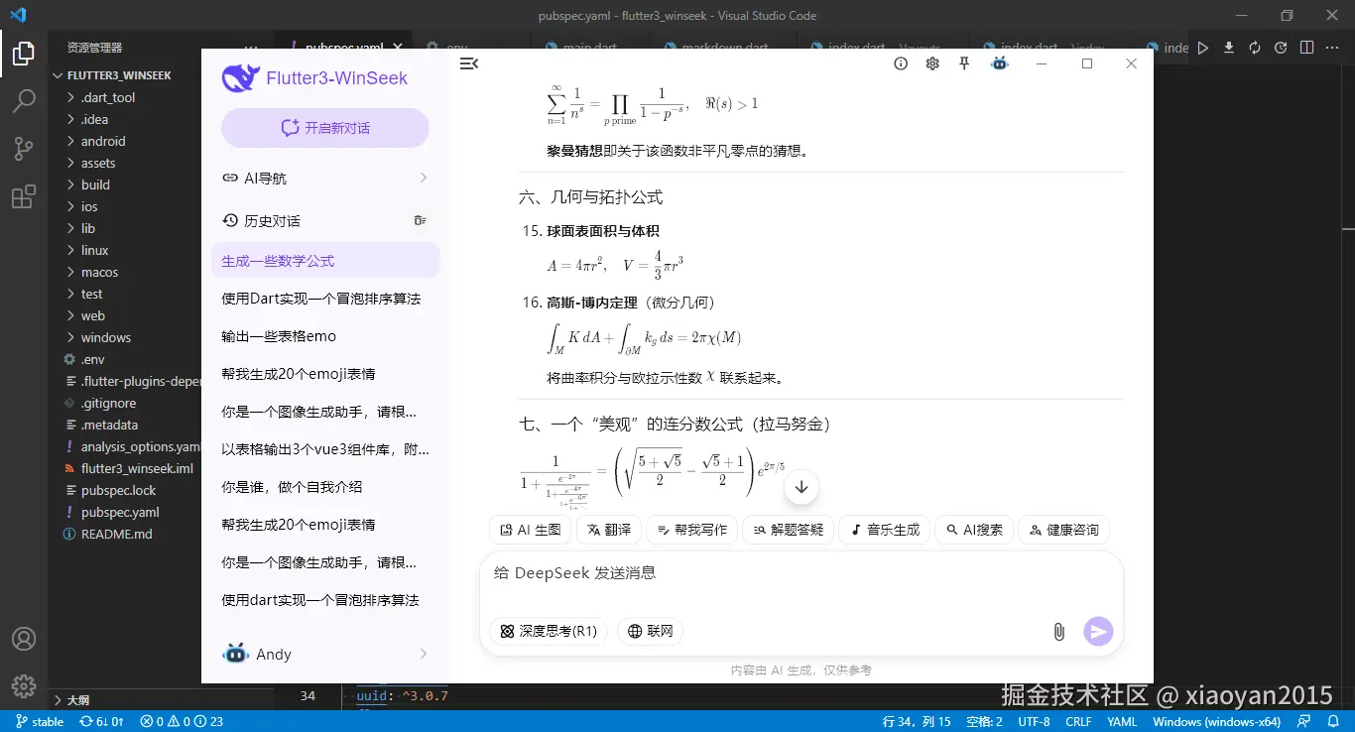Open the AI搜索 search feature
1355x732 pixels.
click(x=973, y=530)
